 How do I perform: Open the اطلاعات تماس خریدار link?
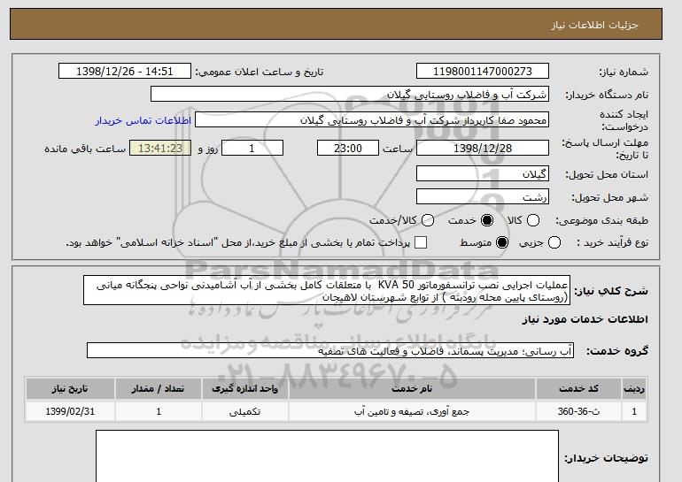click(143, 120)
